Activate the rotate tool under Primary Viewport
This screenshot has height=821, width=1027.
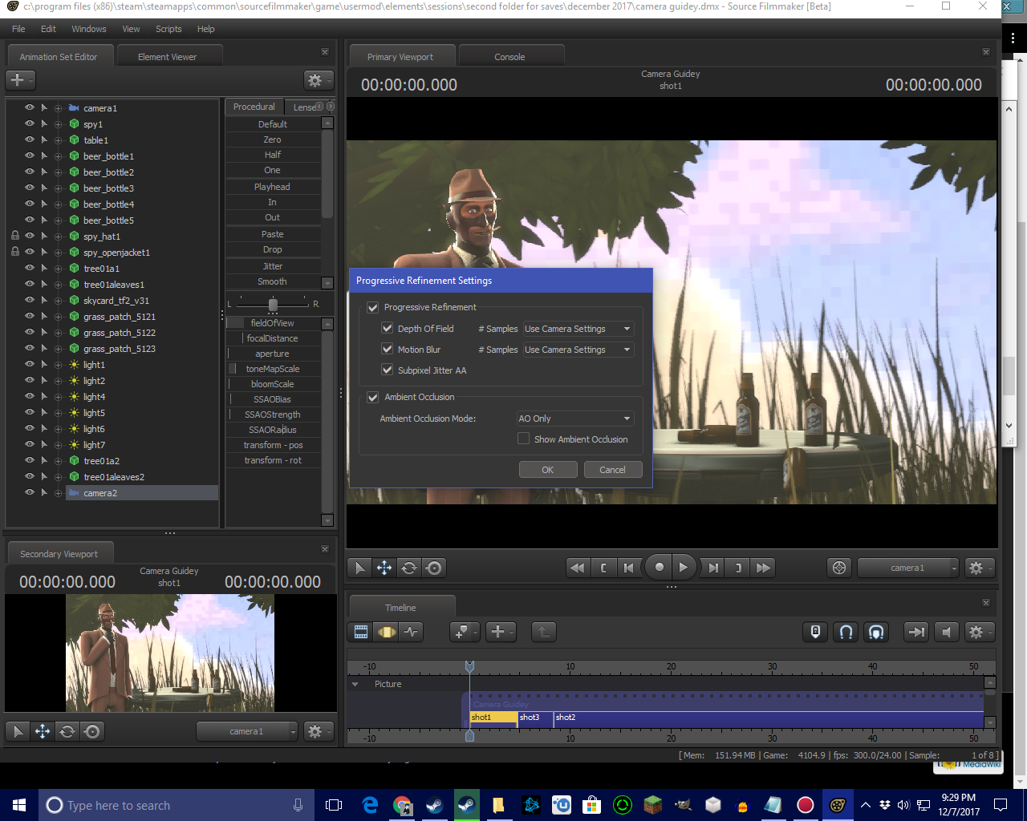tap(409, 568)
